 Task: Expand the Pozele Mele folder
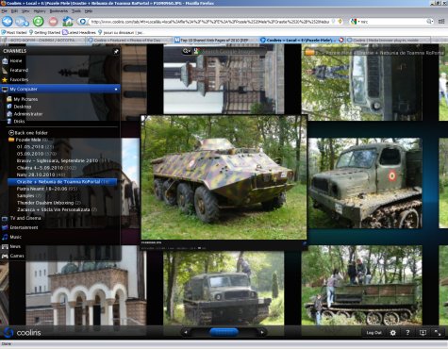click(x=28, y=140)
